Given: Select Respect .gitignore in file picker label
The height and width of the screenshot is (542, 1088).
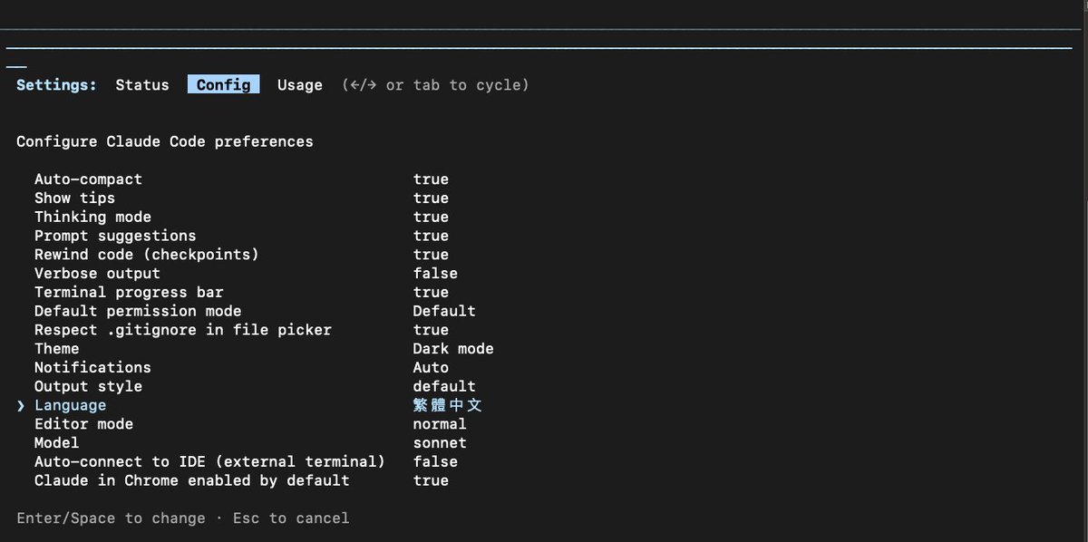Looking at the screenshot, I should coord(183,330).
